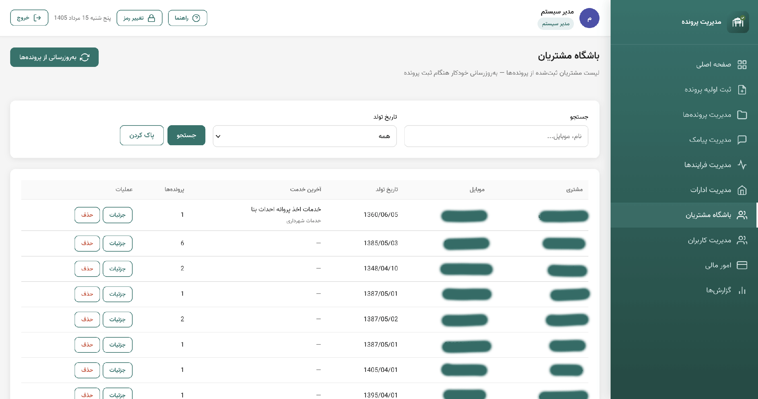758x399 pixels.
Task: Click the گزارش‌ها bar chart icon
Action: click(742, 290)
